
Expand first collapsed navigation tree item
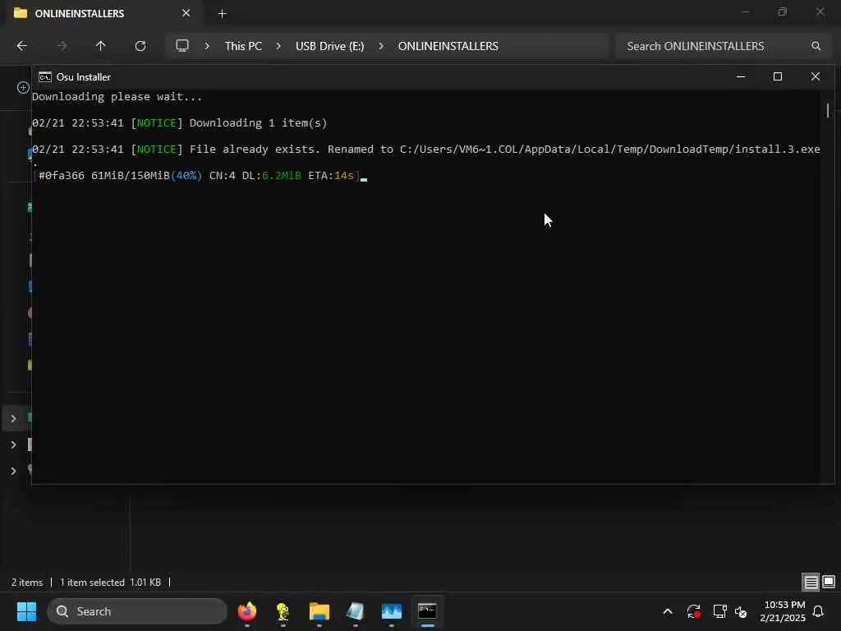tap(13, 418)
